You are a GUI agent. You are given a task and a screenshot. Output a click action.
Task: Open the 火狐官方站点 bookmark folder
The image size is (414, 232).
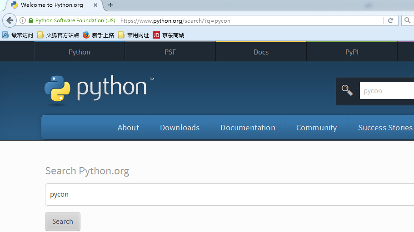click(58, 35)
